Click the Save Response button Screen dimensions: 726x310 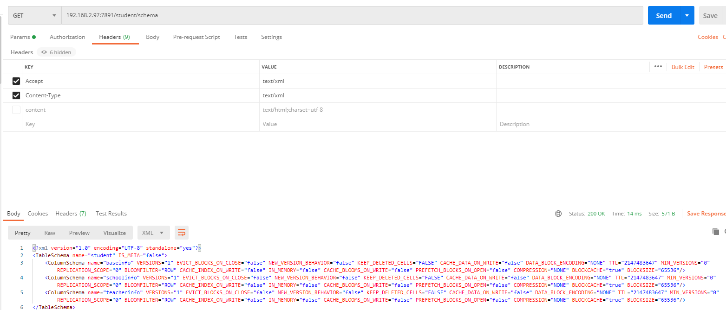click(706, 214)
